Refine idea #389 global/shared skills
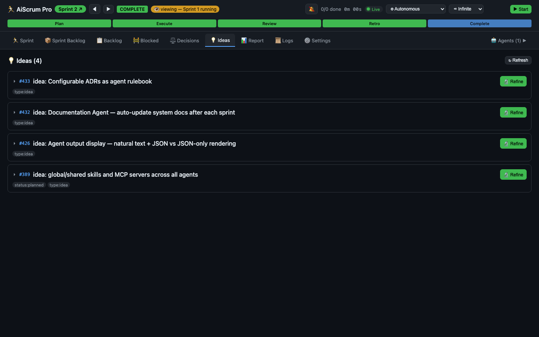The height and width of the screenshot is (337, 539). pyautogui.click(x=513, y=174)
